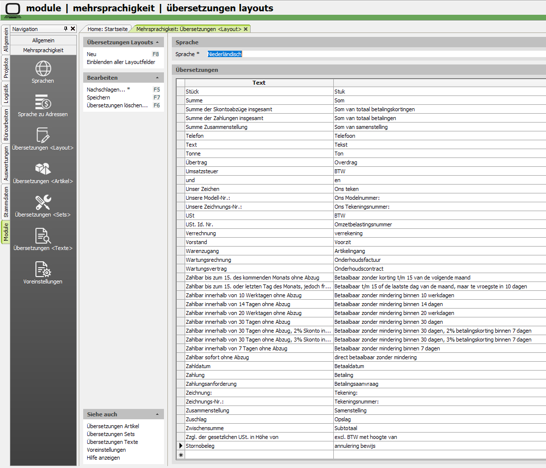This screenshot has width=546, height=468.
Task: Click Hilfe anzeigen link
Action: (x=103, y=458)
